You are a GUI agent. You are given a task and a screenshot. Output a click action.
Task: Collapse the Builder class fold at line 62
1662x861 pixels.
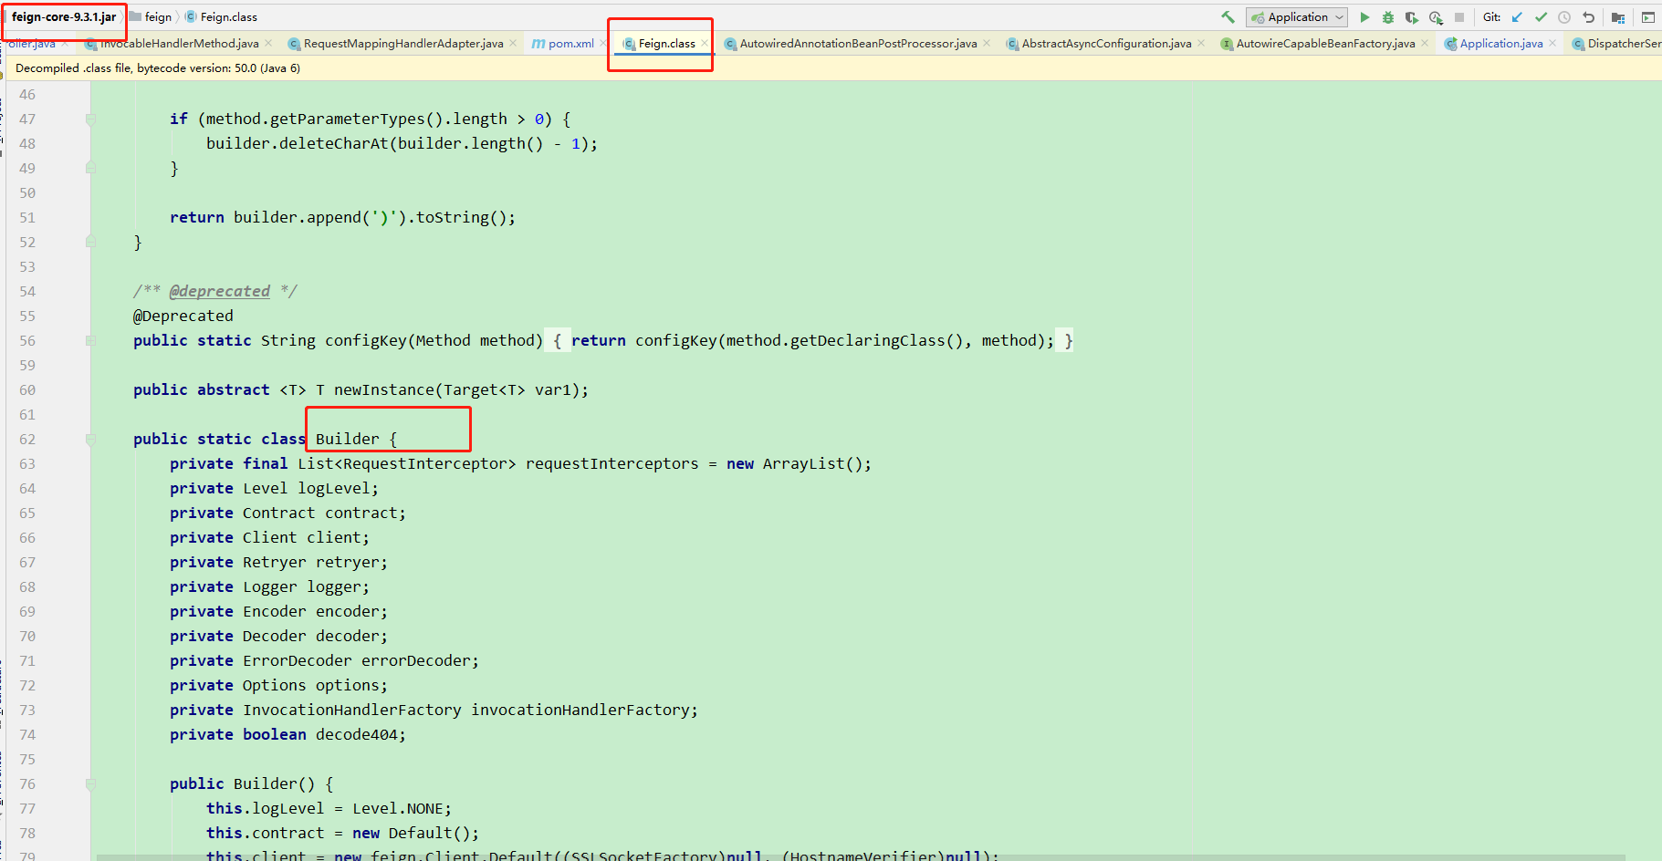(89, 439)
